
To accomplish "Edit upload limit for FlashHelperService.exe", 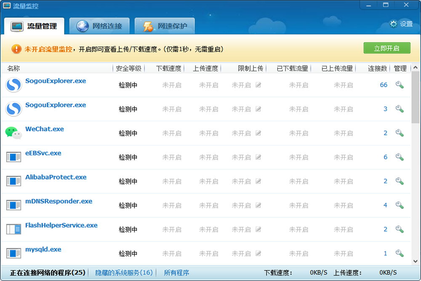I will coord(258,230).
